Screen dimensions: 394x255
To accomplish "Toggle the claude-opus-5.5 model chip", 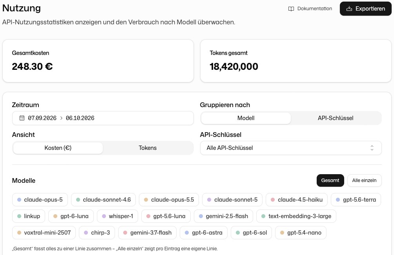I will tap(169, 200).
